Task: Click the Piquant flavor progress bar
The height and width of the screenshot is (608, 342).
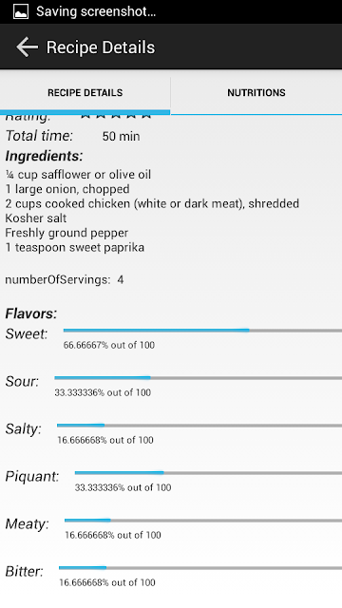Action: (x=208, y=473)
